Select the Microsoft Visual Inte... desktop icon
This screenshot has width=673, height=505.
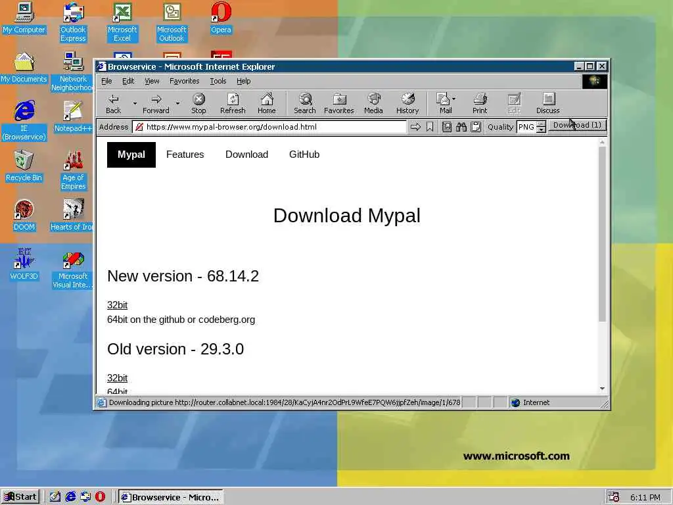[73, 269]
